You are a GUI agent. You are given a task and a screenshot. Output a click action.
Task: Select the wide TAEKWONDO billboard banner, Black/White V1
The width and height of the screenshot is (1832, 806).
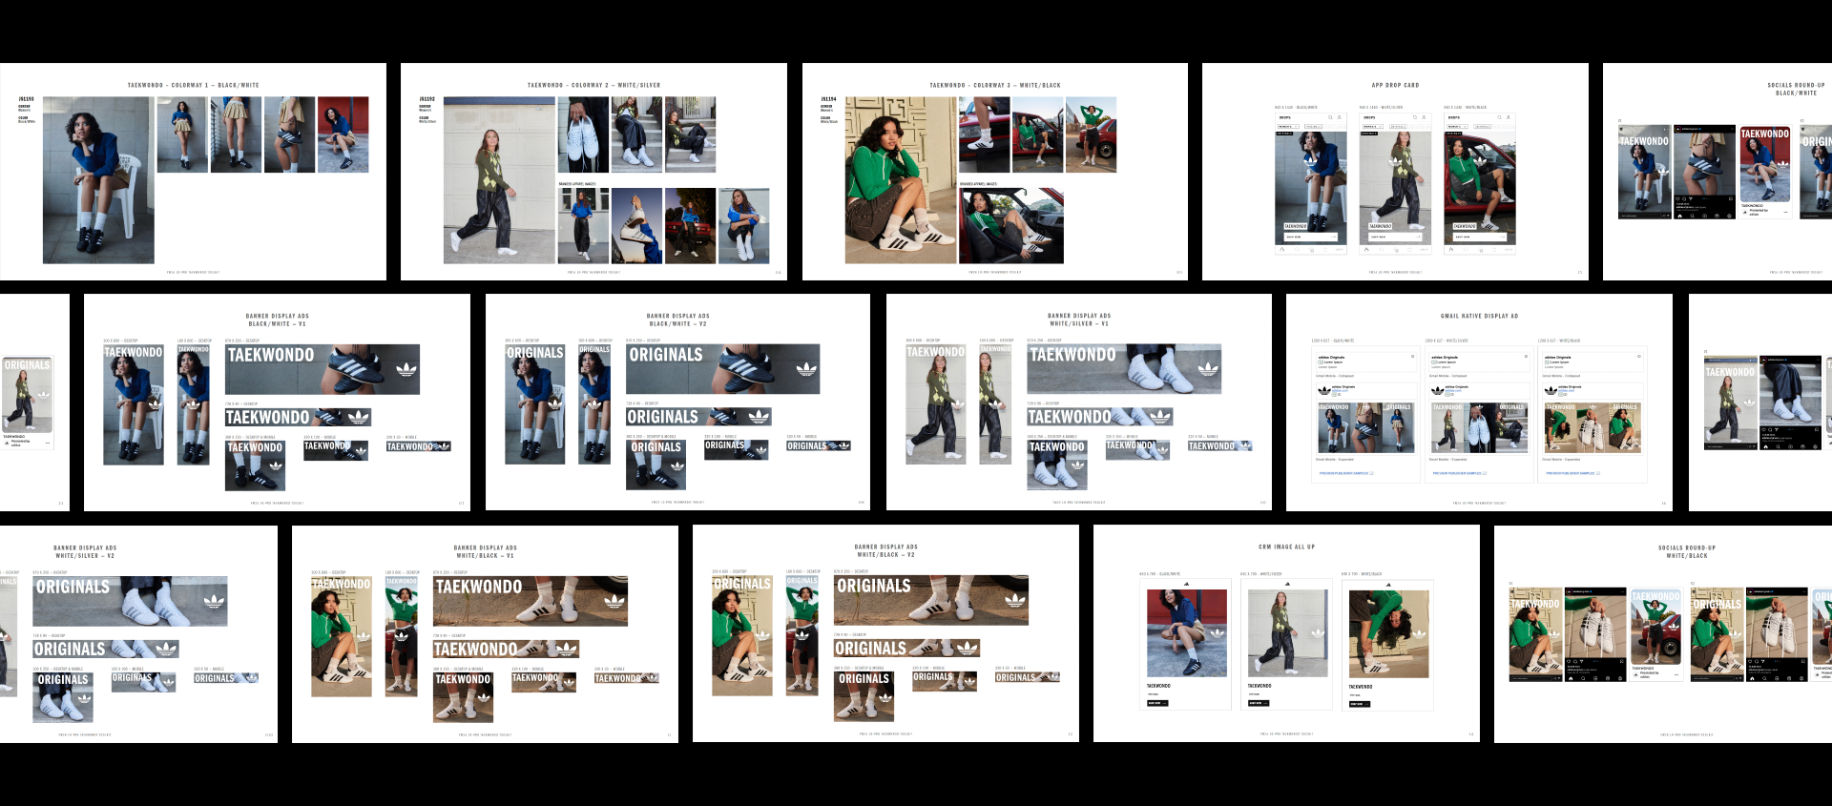[x=323, y=369]
